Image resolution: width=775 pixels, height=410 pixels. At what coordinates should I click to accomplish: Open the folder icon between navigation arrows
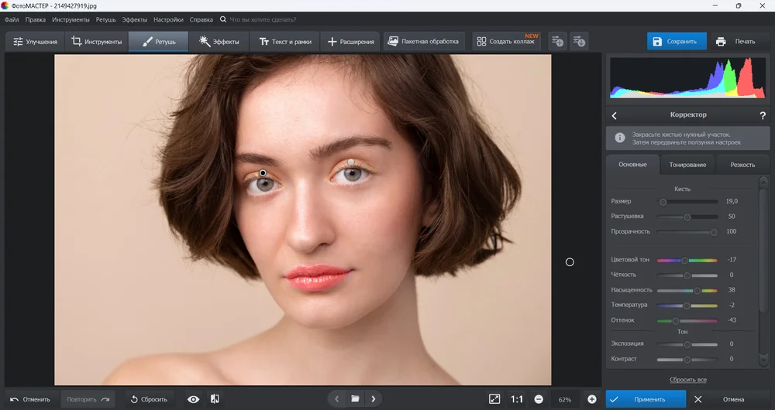pos(355,399)
